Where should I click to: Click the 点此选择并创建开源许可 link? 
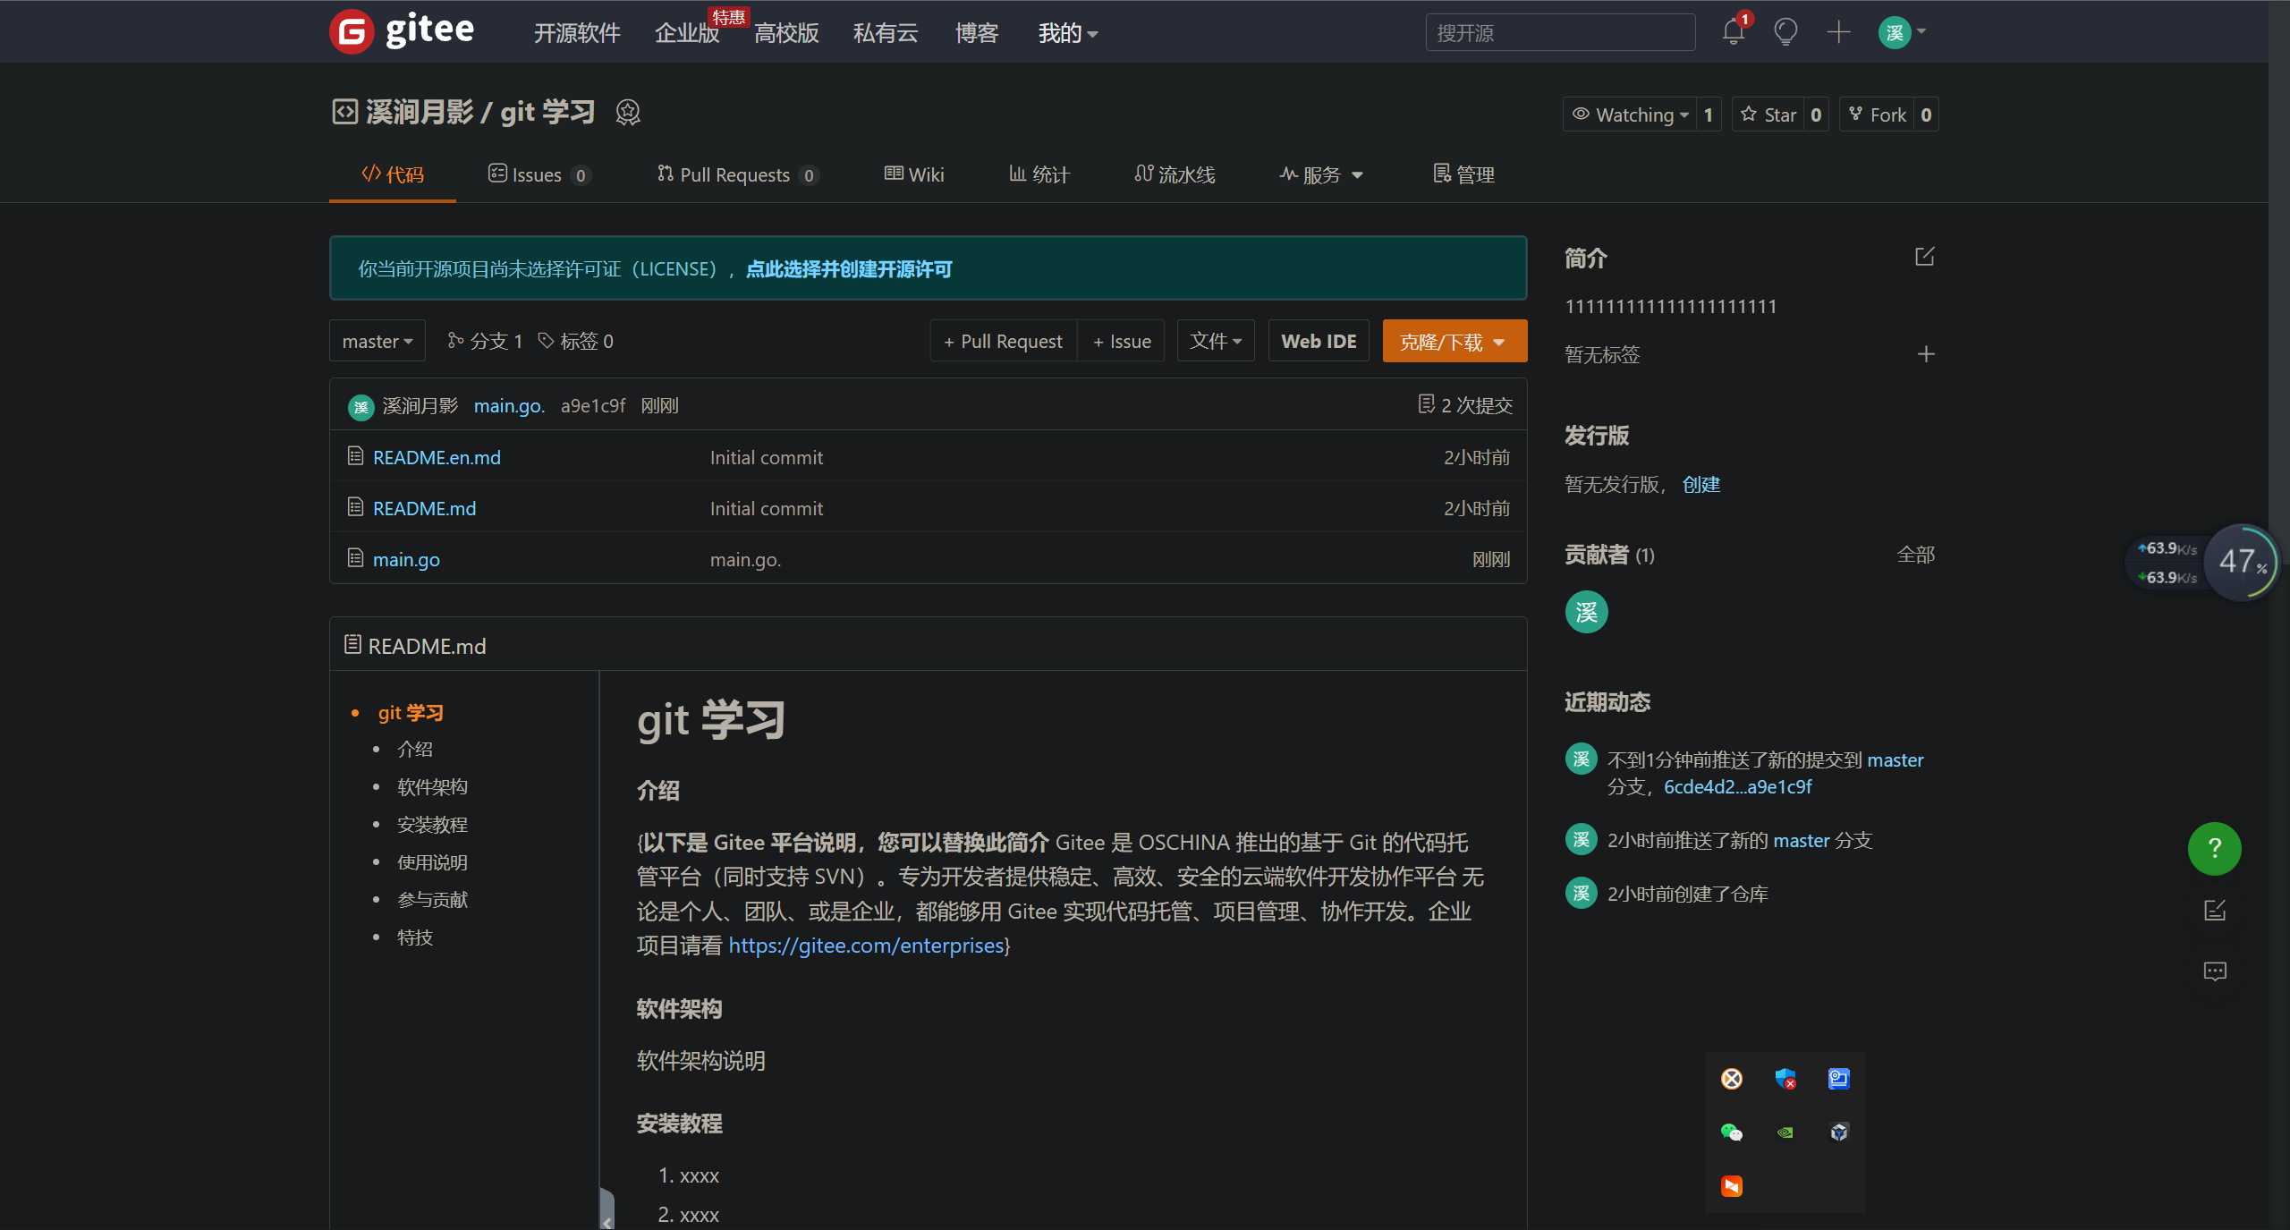click(848, 269)
